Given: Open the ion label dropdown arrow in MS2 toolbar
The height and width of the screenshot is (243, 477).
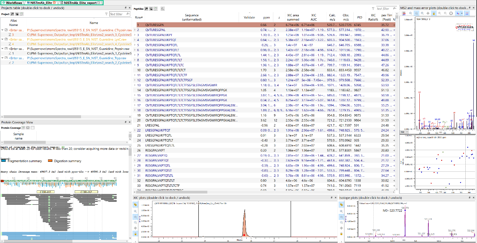Looking at the screenshot, I should click(462, 13).
